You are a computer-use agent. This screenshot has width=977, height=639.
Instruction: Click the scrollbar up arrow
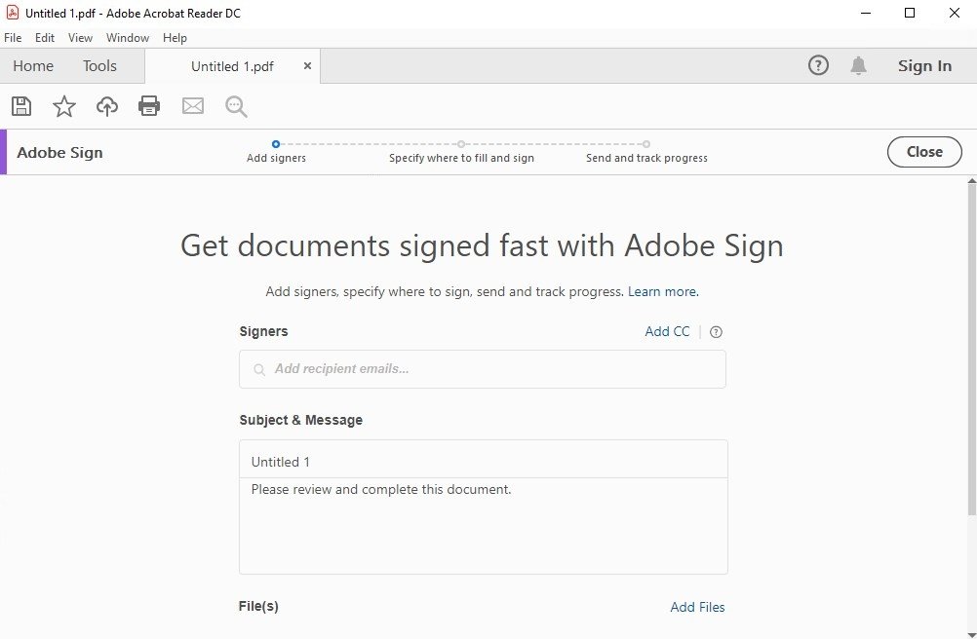971,180
